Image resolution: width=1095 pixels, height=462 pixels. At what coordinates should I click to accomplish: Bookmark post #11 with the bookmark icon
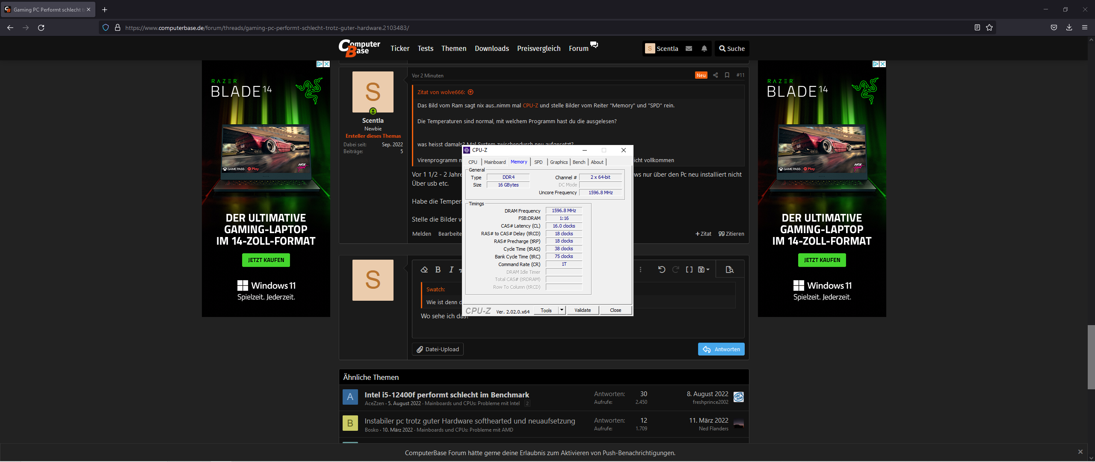tap(727, 75)
